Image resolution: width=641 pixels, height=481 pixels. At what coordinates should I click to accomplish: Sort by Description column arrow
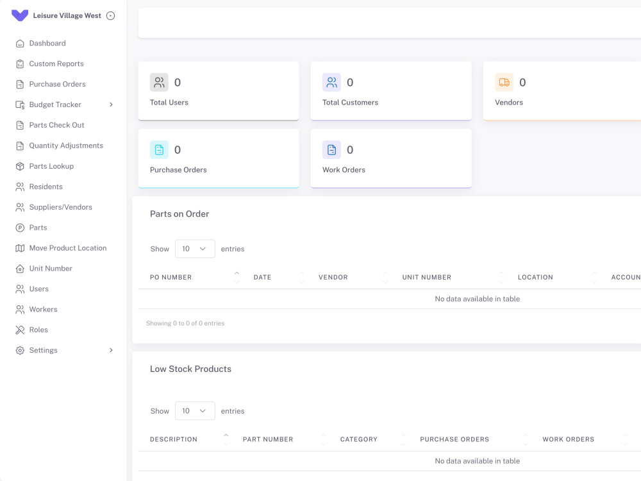(x=226, y=439)
